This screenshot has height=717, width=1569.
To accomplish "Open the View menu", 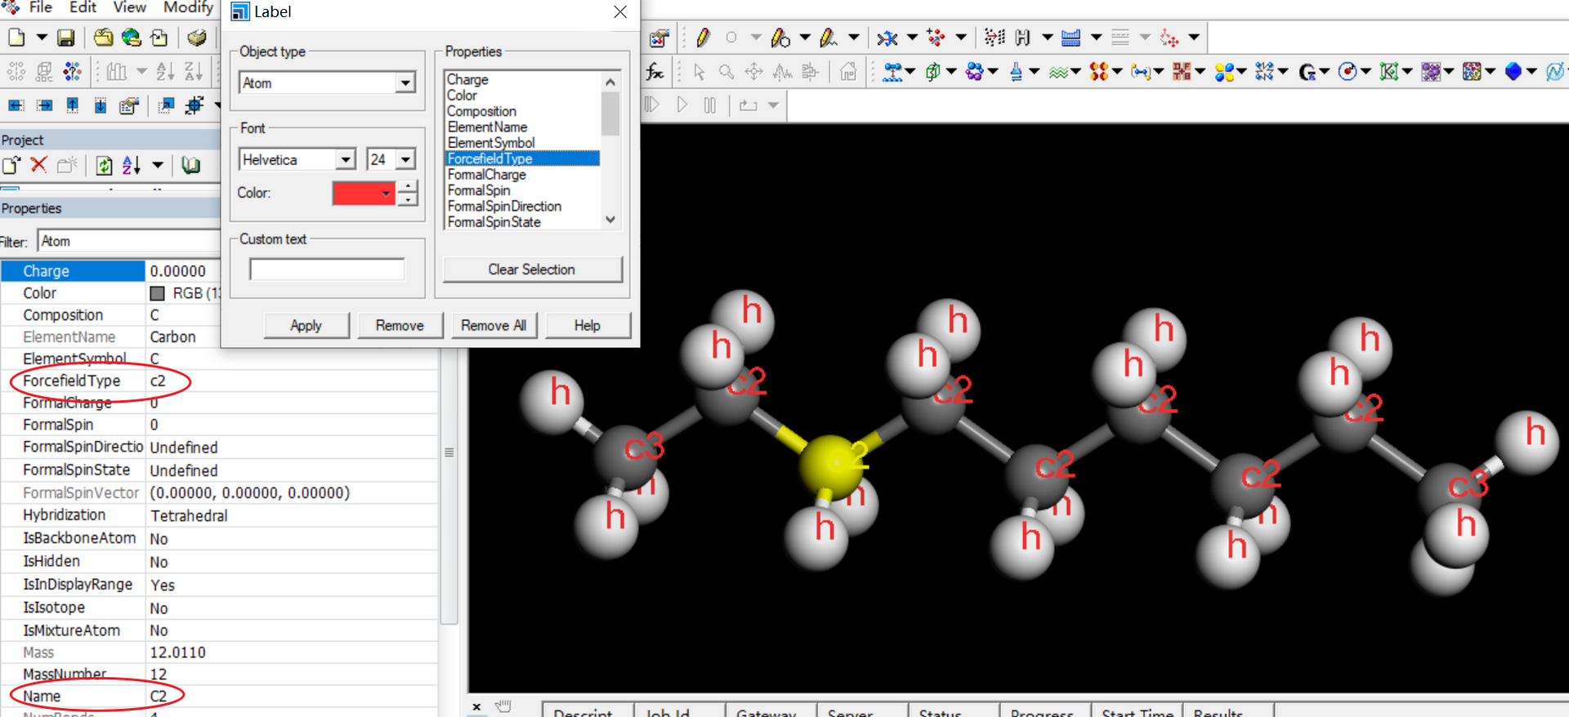I will click(x=130, y=7).
